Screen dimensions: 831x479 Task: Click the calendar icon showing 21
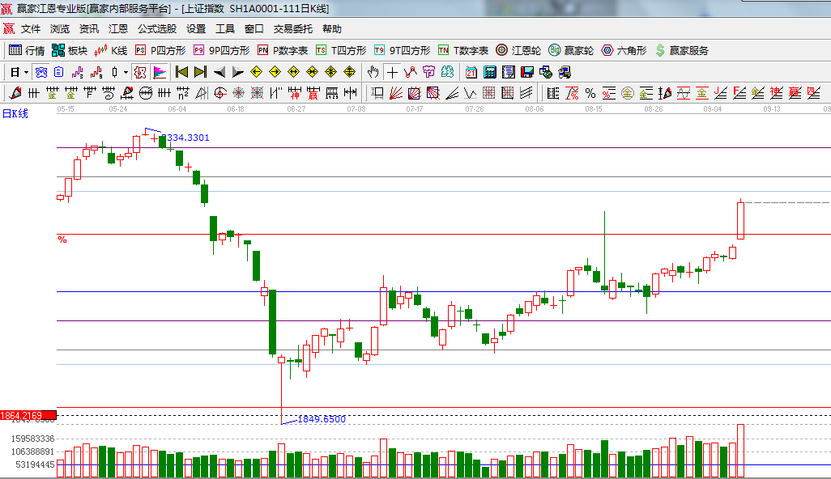pyautogui.click(x=471, y=72)
